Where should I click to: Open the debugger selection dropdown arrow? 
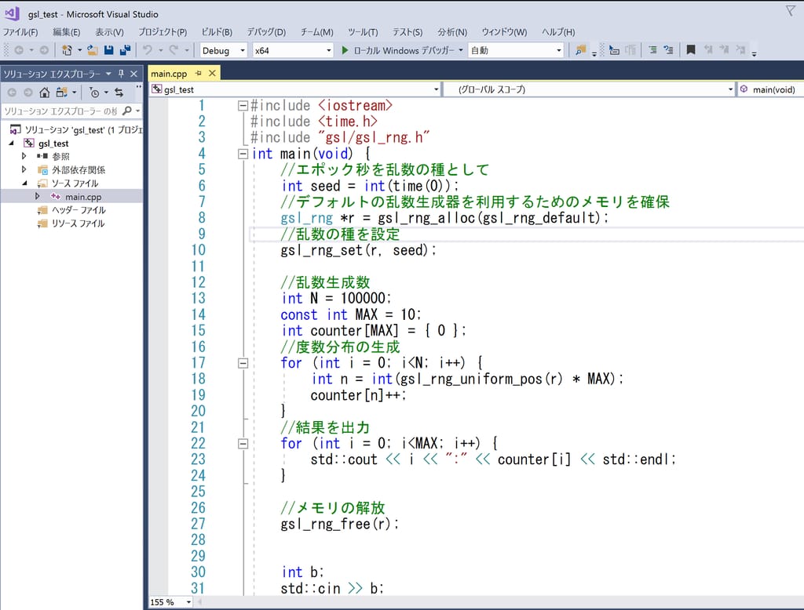tap(460, 50)
